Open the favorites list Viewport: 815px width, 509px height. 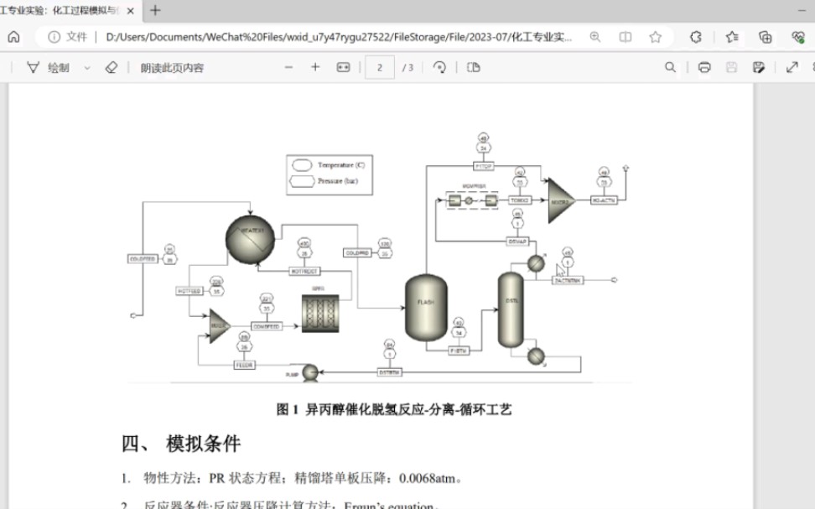point(732,37)
